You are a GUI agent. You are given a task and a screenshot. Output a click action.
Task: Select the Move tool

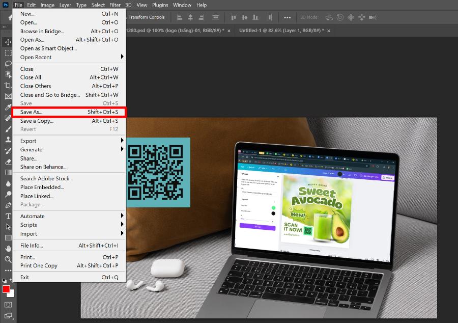coord(8,42)
